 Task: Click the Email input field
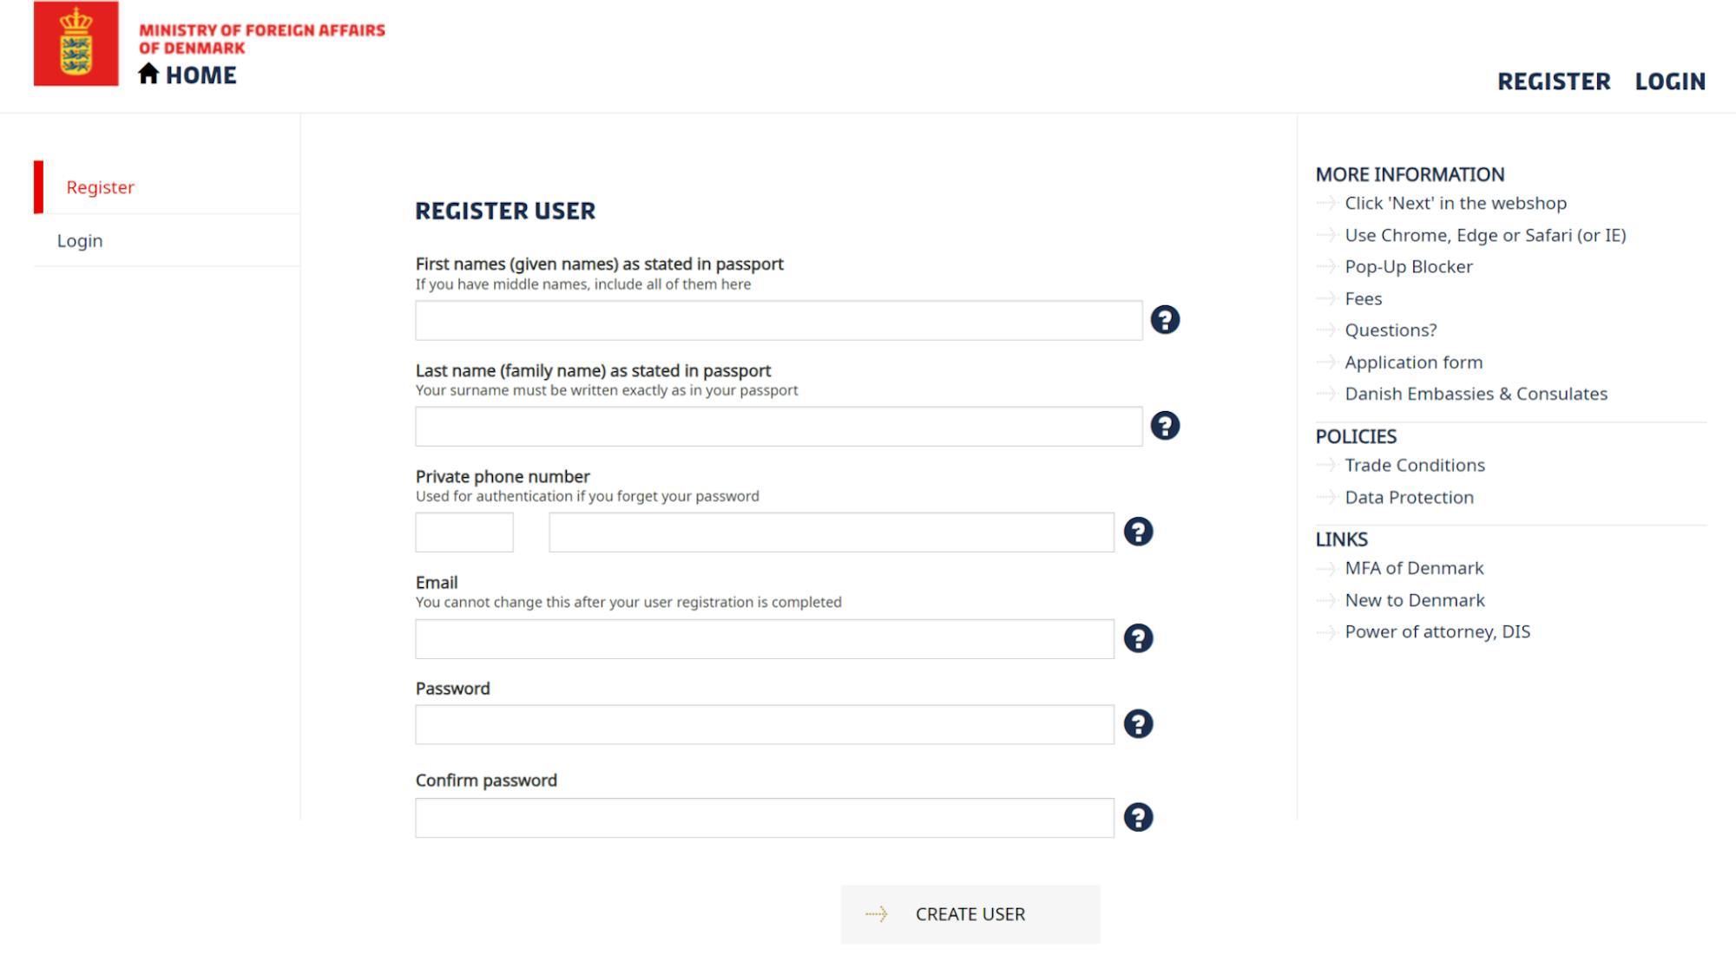pyautogui.click(x=764, y=638)
